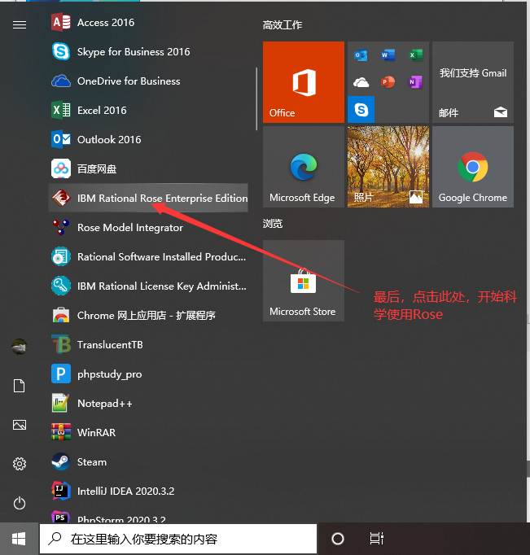
Task: Expand the Start menu hamburger button
Action: (x=20, y=24)
